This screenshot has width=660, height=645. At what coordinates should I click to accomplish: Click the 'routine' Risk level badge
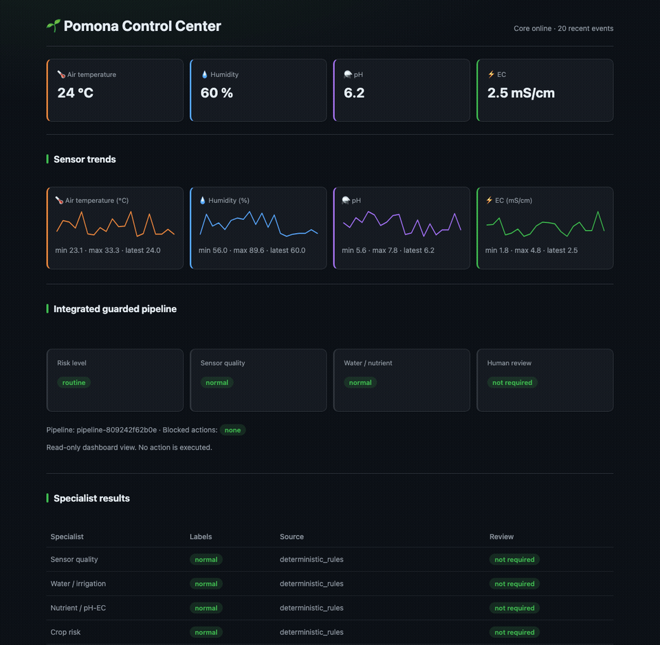click(74, 382)
